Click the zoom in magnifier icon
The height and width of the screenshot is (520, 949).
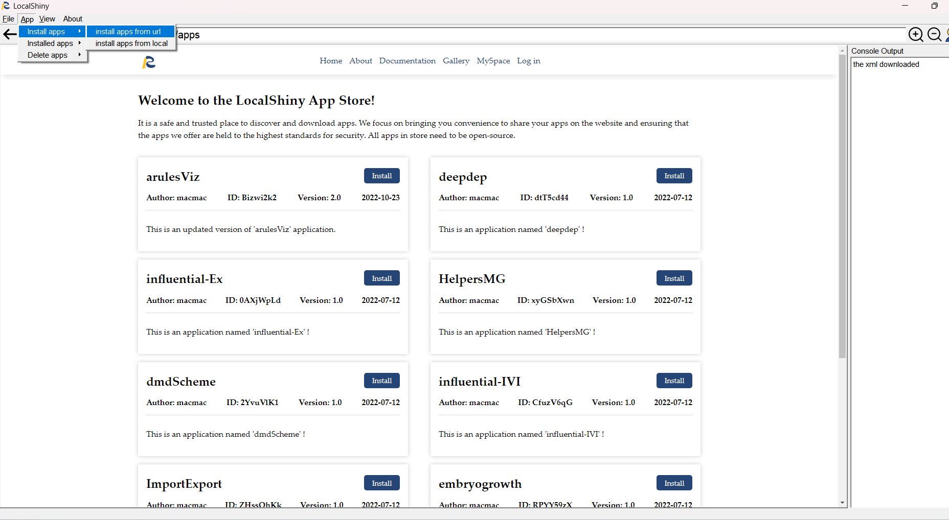pyautogui.click(x=916, y=34)
